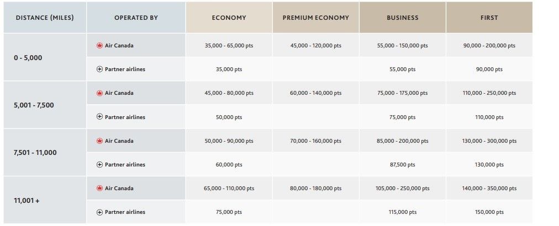The width and height of the screenshot is (559, 226).
Task: Click Air Canada maple leaf icon in 11,001 + row
Action: click(x=99, y=188)
